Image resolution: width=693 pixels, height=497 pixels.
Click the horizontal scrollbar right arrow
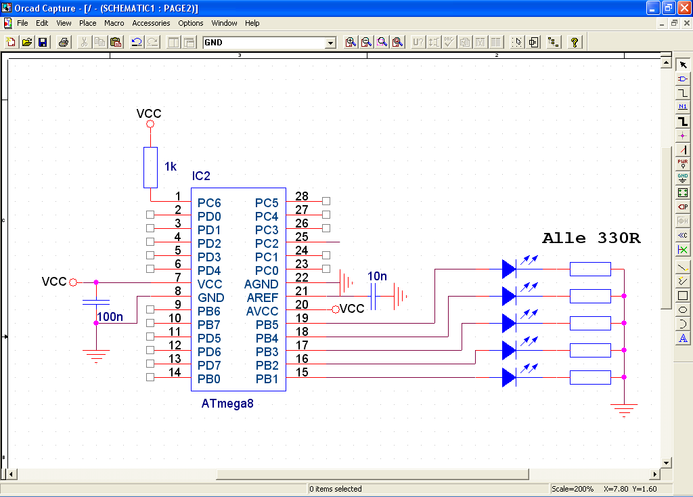655,475
